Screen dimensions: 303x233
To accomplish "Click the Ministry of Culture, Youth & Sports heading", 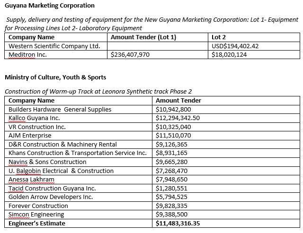I will click(x=55, y=77).
